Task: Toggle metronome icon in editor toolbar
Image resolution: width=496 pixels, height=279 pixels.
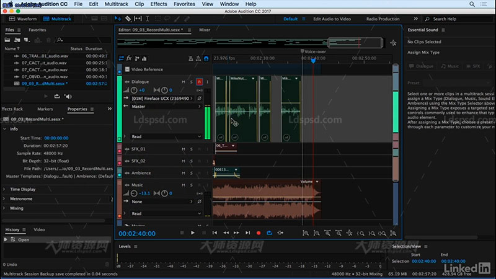Action: 191,58
